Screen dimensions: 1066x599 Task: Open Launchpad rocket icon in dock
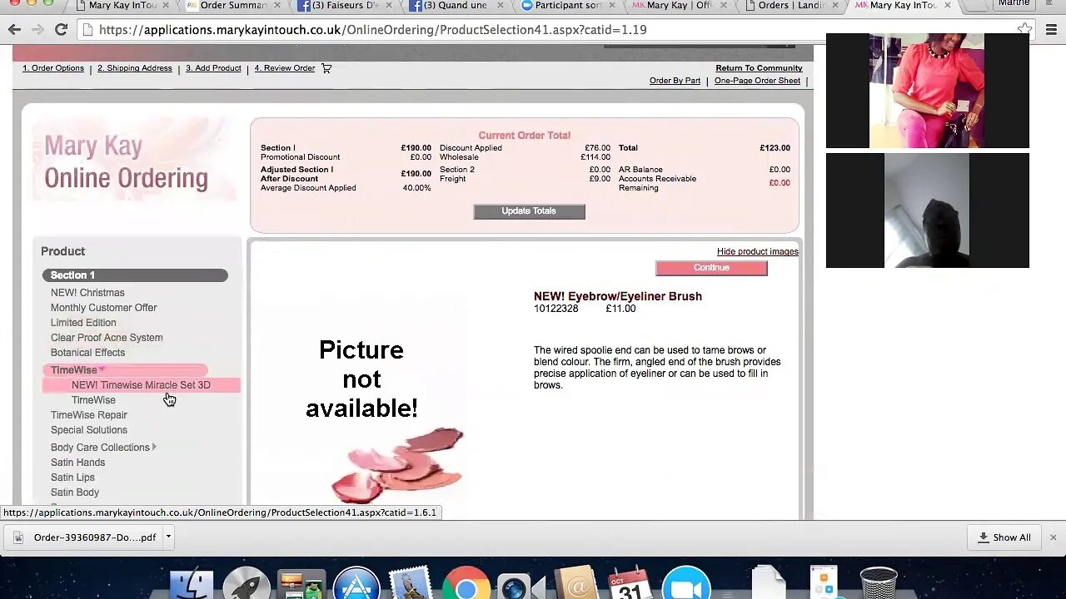(246, 584)
